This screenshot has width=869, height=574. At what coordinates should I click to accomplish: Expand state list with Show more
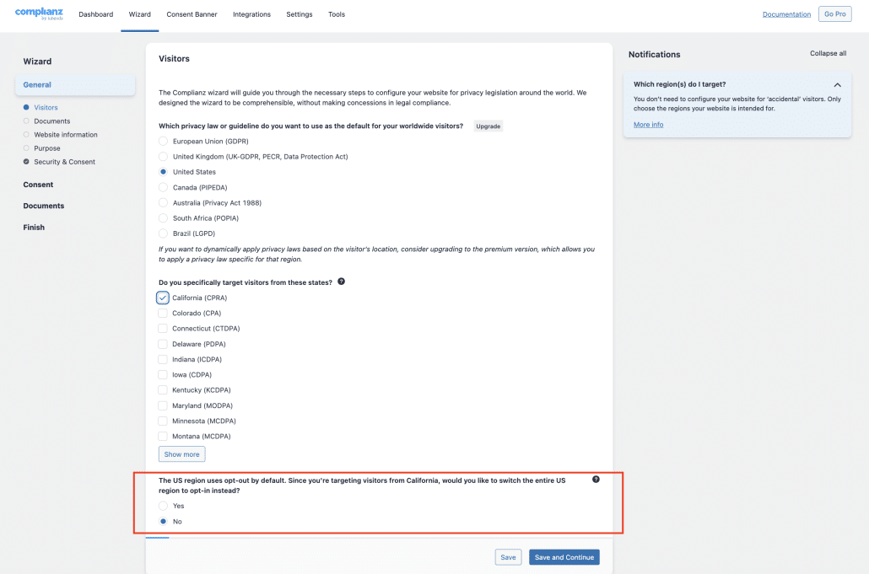181,454
